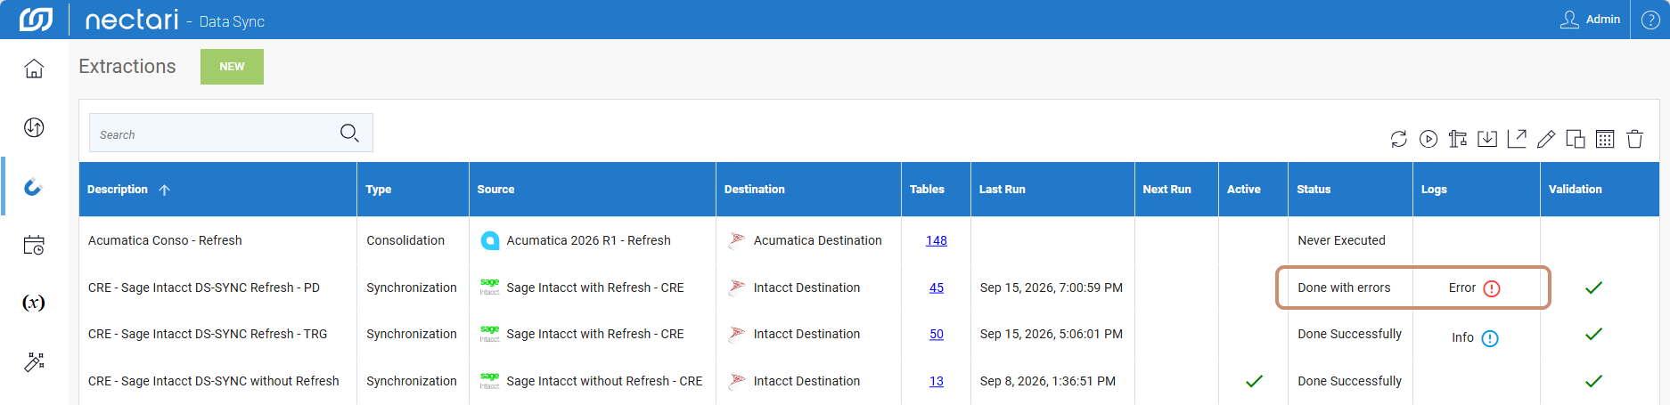Image resolution: width=1670 pixels, height=405 pixels.
Task: Select the Extractions magnet icon in sidebar
Action: point(34,186)
